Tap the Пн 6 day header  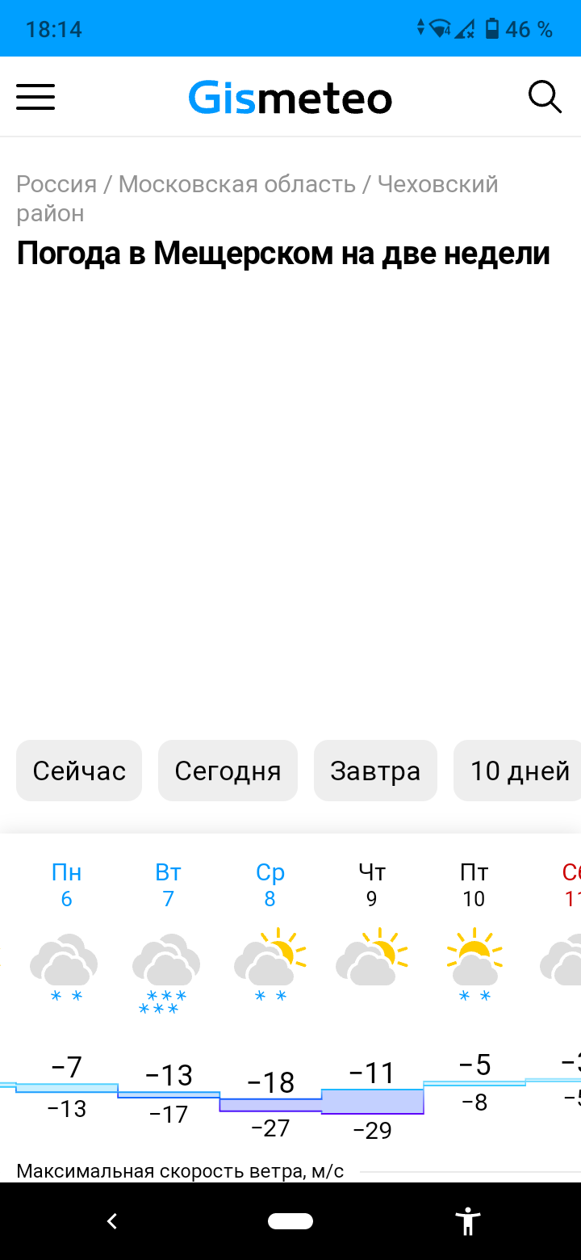click(x=66, y=884)
